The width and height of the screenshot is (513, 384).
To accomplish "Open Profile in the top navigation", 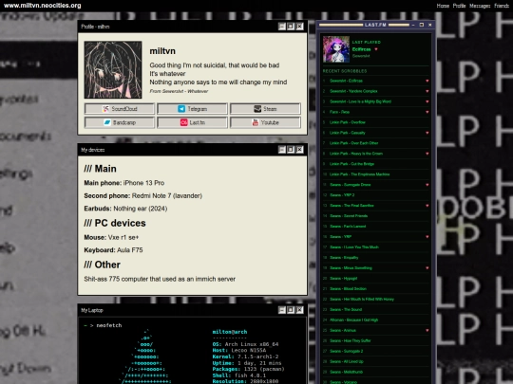I will [459, 6].
